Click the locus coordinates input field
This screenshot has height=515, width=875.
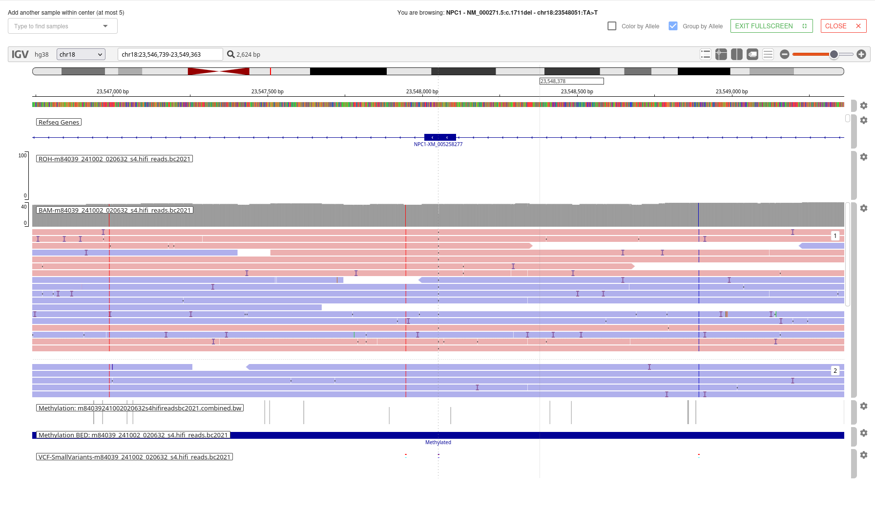click(x=170, y=54)
